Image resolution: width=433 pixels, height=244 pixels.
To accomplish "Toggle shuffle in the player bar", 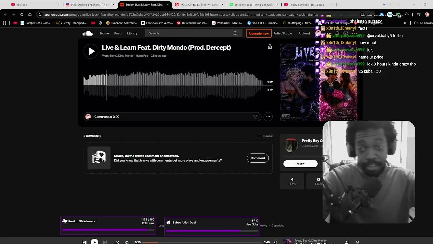I will coord(117,242).
